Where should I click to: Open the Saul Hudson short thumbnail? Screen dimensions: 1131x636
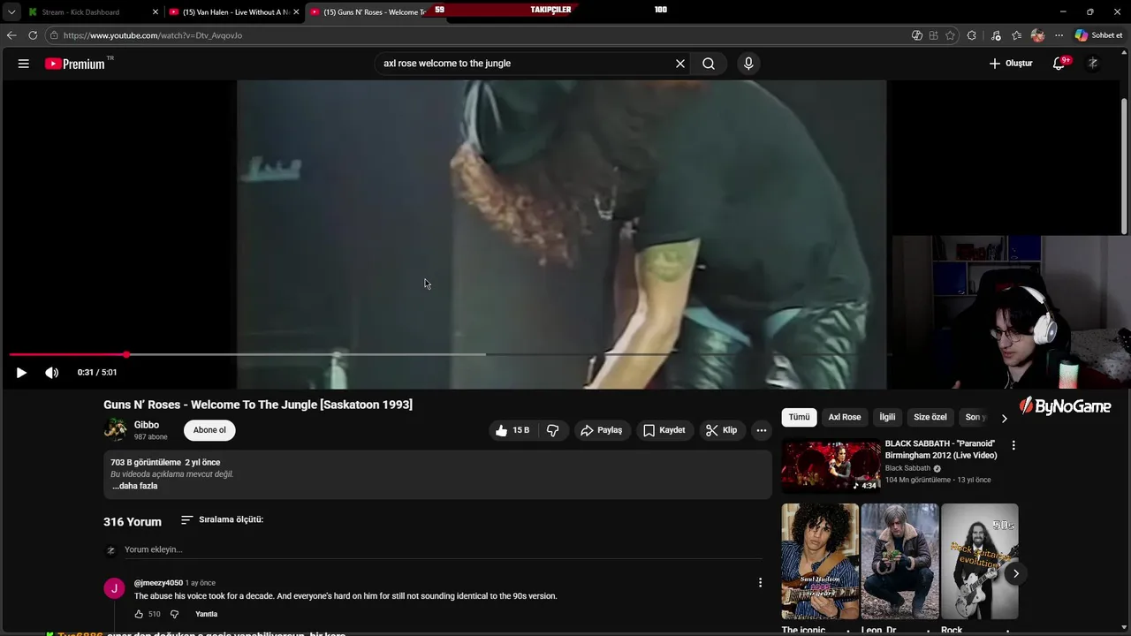click(820, 561)
